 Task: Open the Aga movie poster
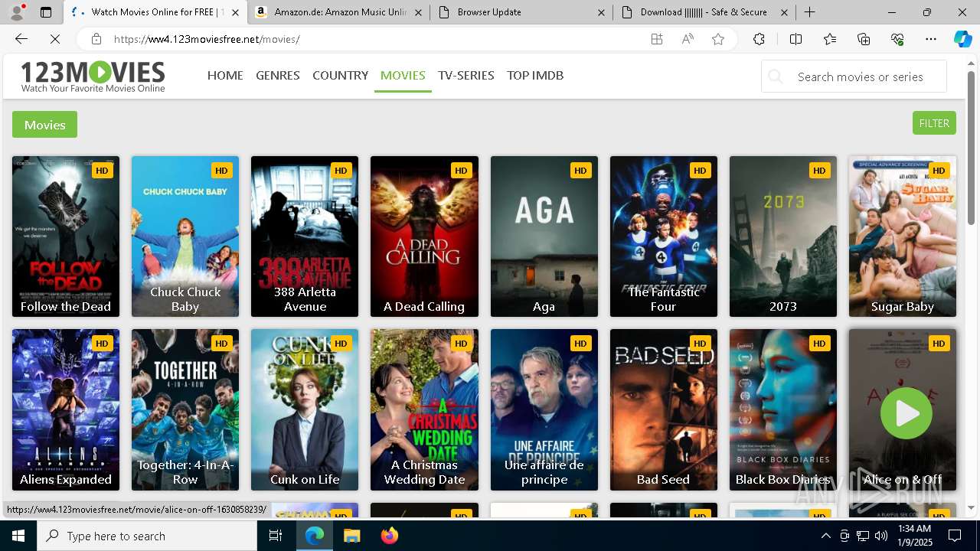[x=544, y=236]
